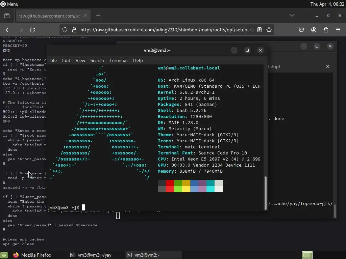Minimize the vm3@vm3:~ terminal window

click(x=234, y=51)
